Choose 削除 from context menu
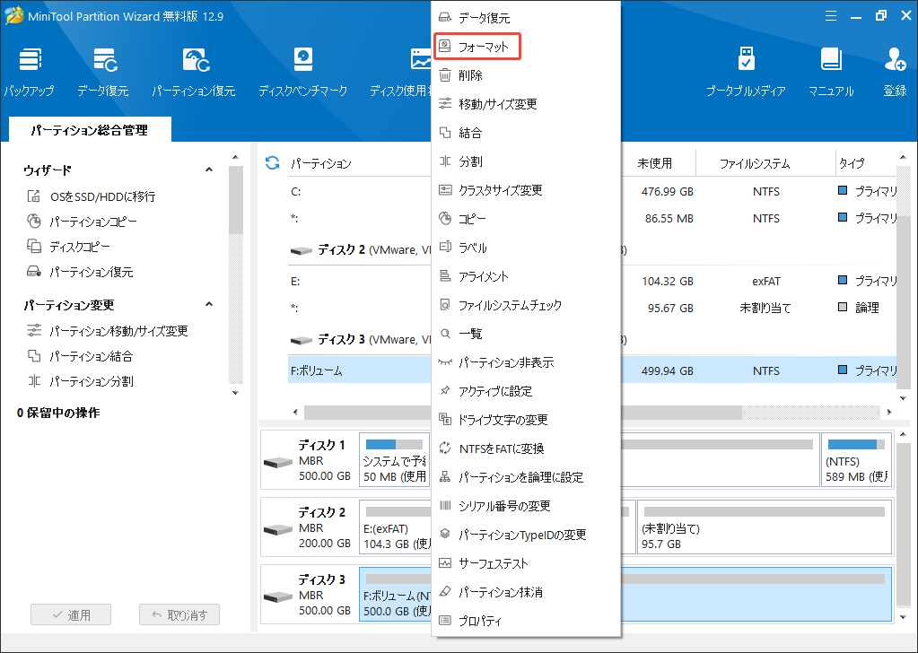The height and width of the screenshot is (653, 918). pyautogui.click(x=526, y=75)
